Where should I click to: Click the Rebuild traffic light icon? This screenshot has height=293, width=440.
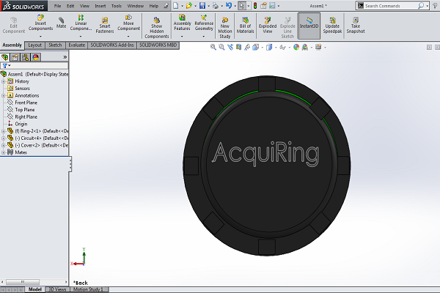point(255,6)
